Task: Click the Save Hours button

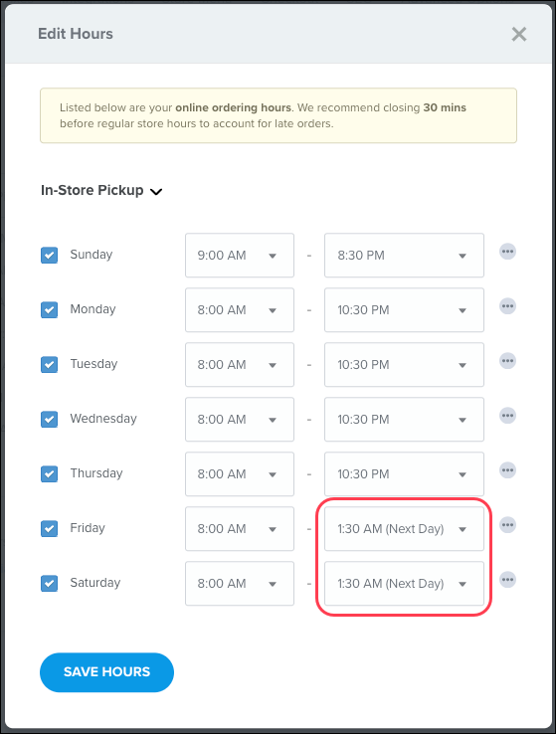Action: coord(106,672)
